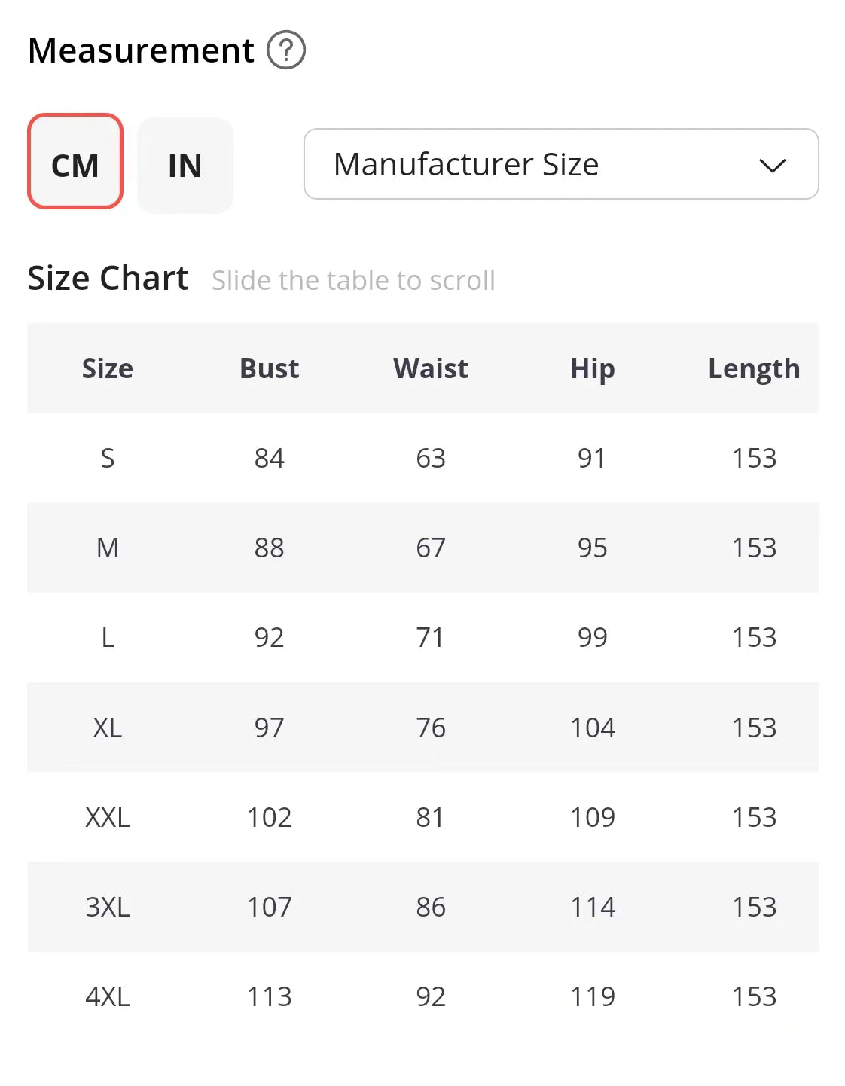845x1086 pixels.
Task: Click the Length column header
Action: pos(754,368)
